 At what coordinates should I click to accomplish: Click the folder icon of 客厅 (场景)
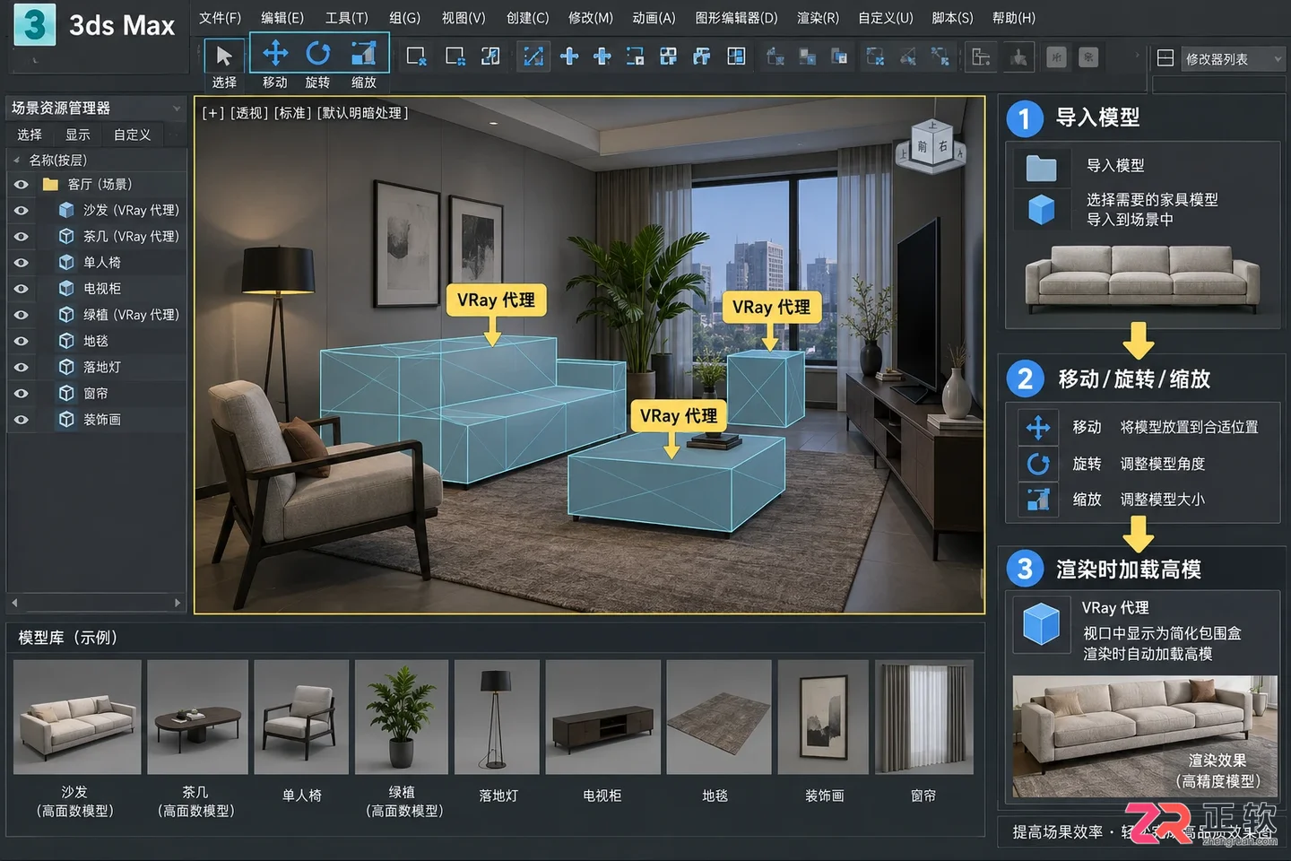[51, 184]
